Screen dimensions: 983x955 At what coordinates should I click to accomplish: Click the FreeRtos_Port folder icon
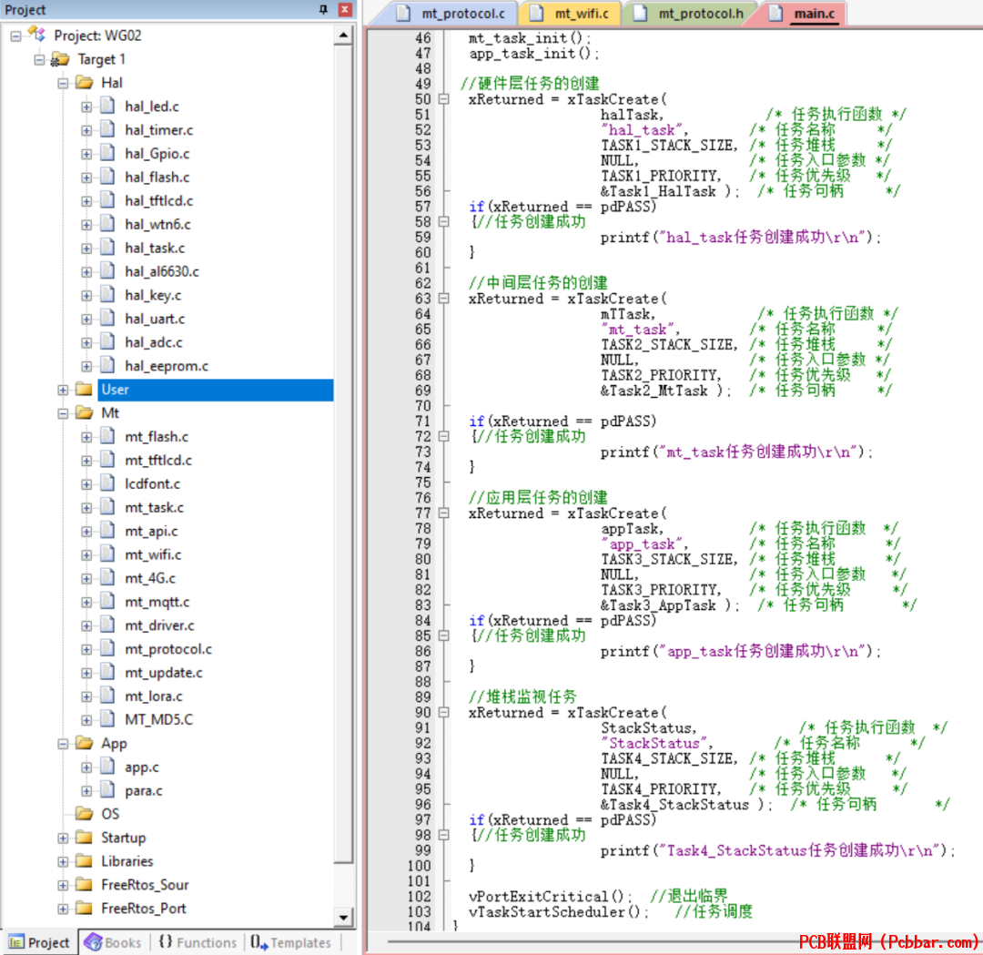[84, 908]
